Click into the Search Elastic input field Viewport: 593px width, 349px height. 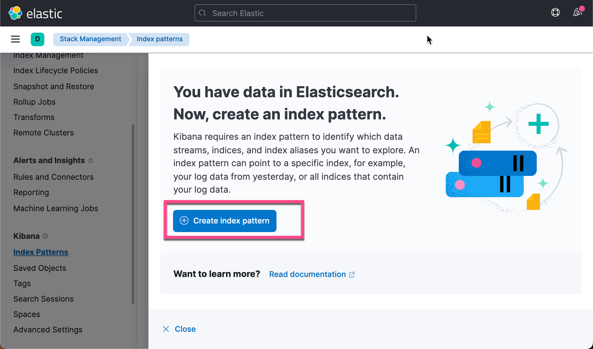coord(305,13)
